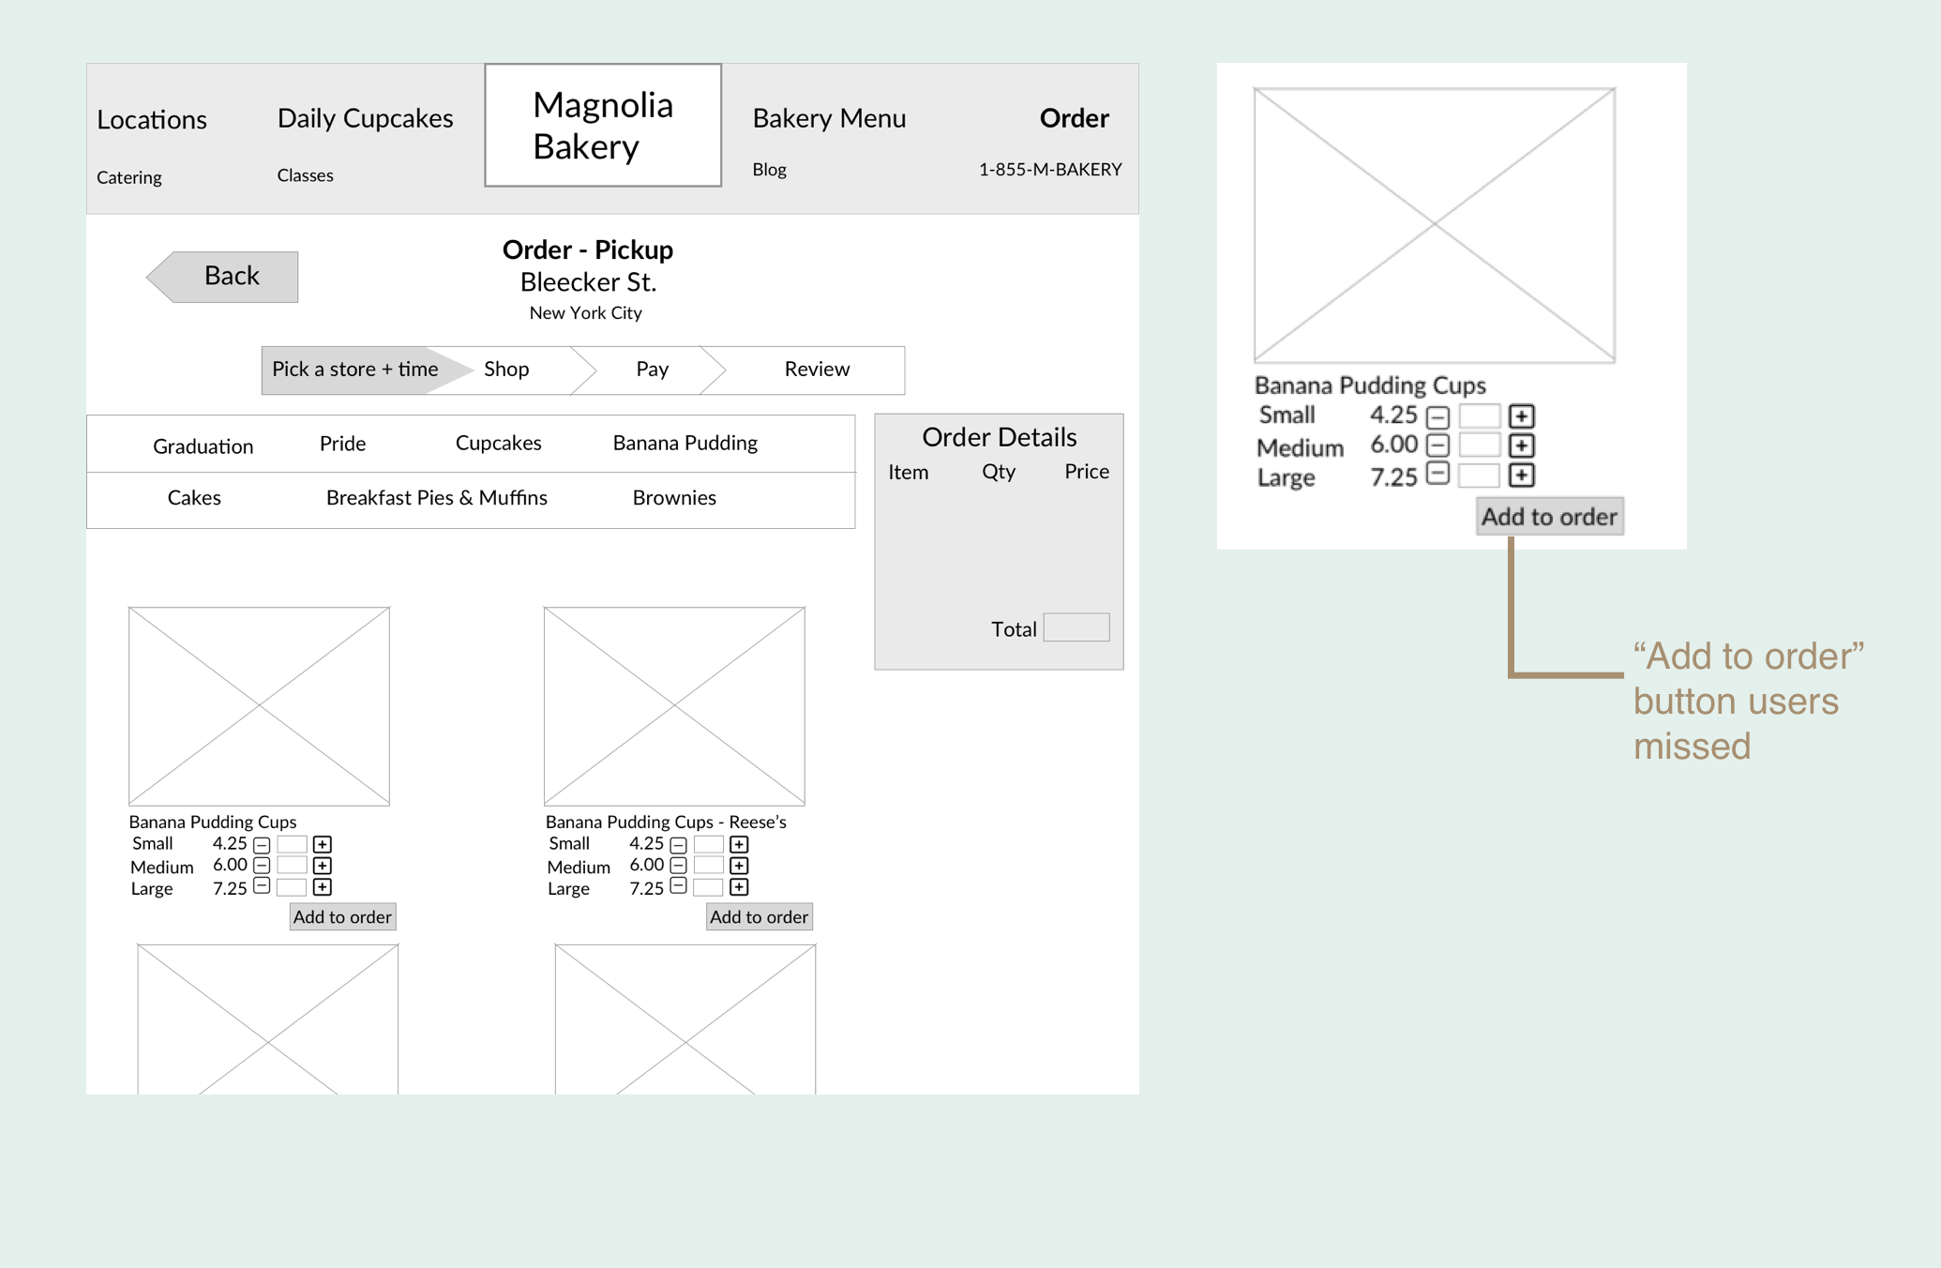This screenshot has height=1268, width=1941.
Task: Click Medium quantity field in enlarged detail card
Action: 1480,445
